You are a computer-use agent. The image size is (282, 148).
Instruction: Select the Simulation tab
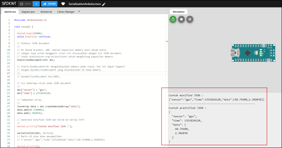(x=178, y=12)
